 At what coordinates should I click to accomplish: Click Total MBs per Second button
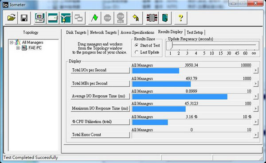tap(100, 83)
